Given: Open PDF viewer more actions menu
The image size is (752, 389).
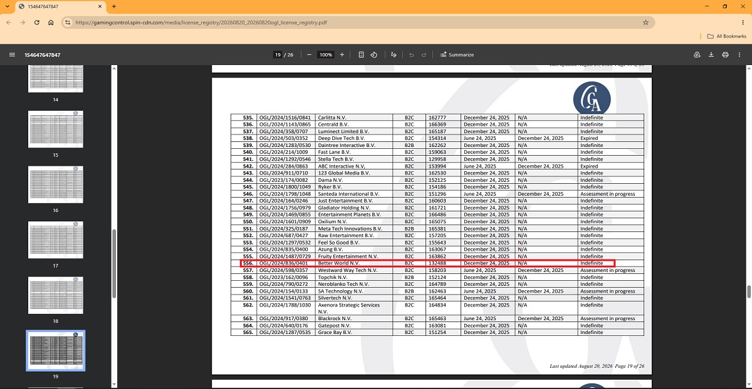Looking at the screenshot, I should pyautogui.click(x=739, y=55).
